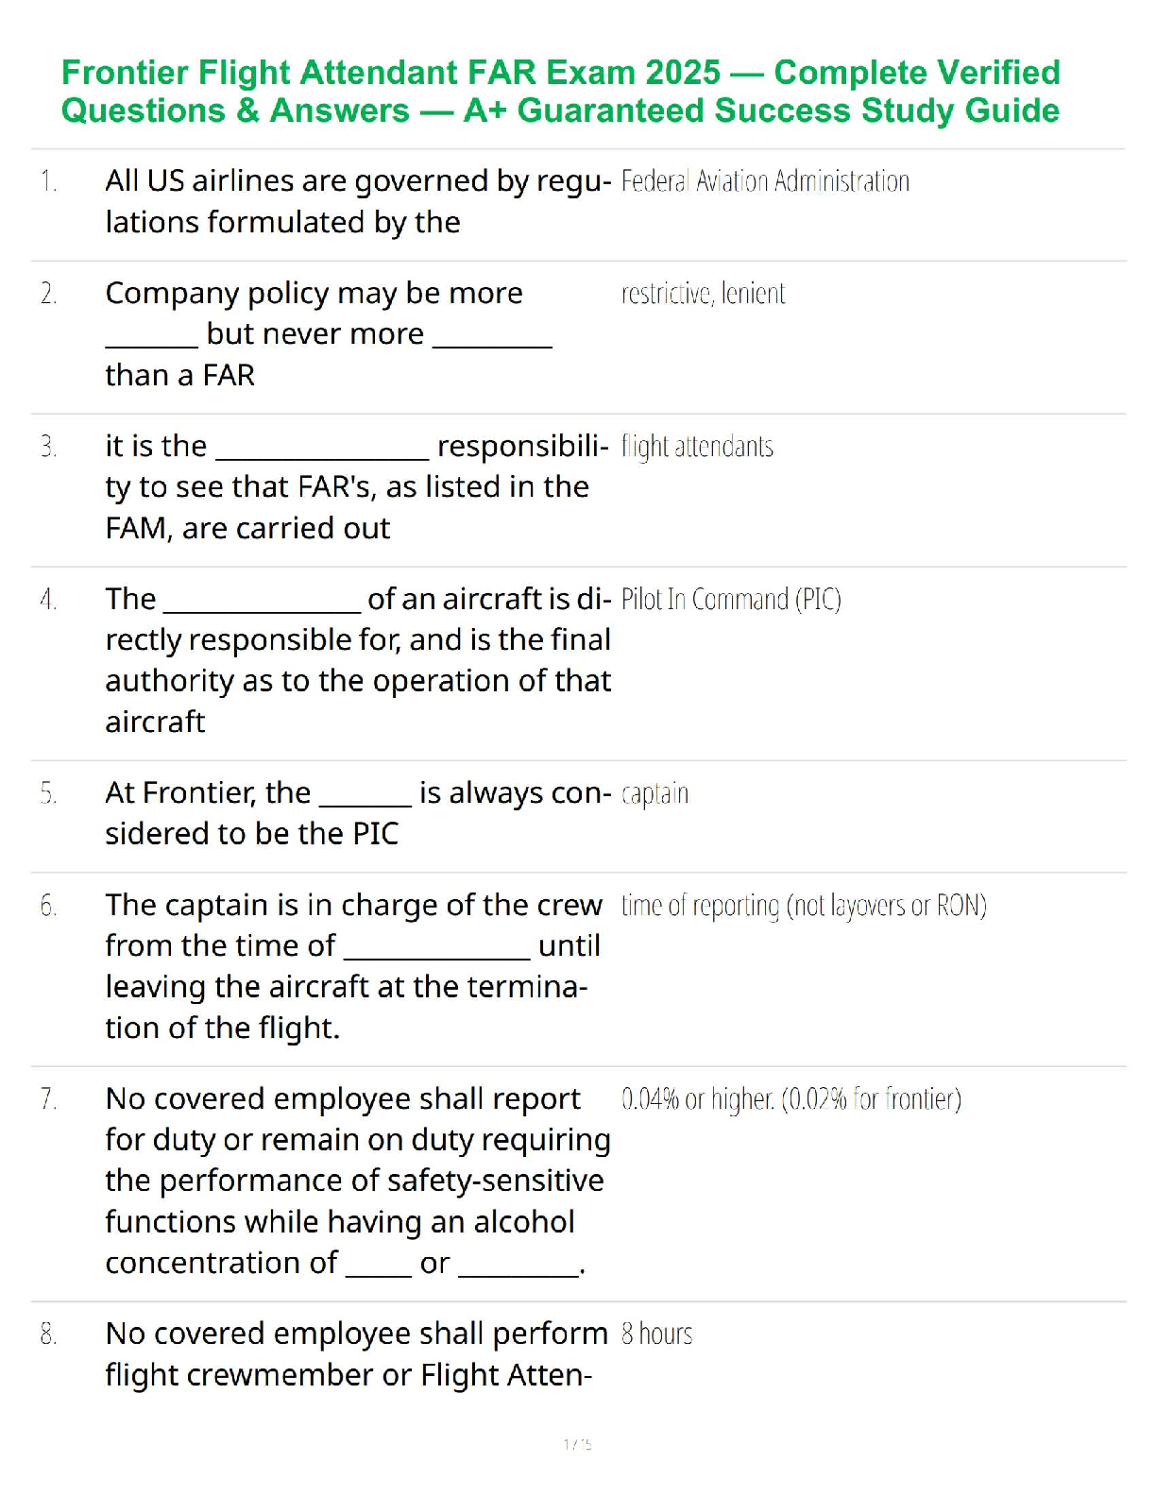Click the answer 'flight attendants'
Viewport: 1156px width, 1496px height.
click(x=697, y=446)
